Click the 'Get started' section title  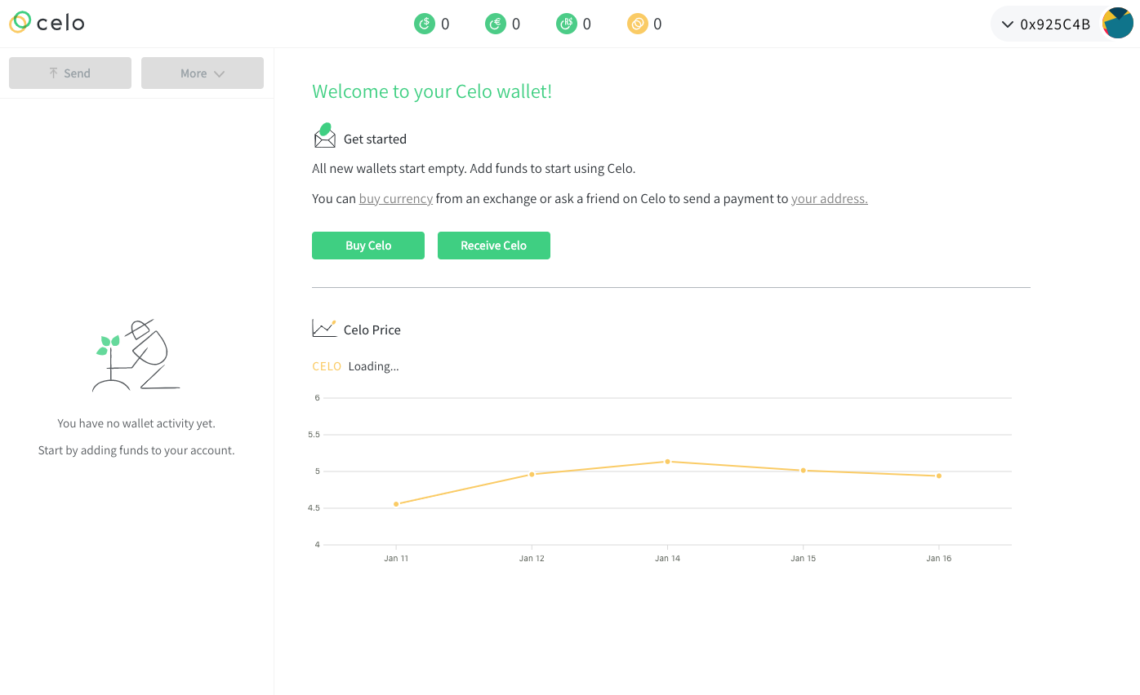click(x=375, y=139)
